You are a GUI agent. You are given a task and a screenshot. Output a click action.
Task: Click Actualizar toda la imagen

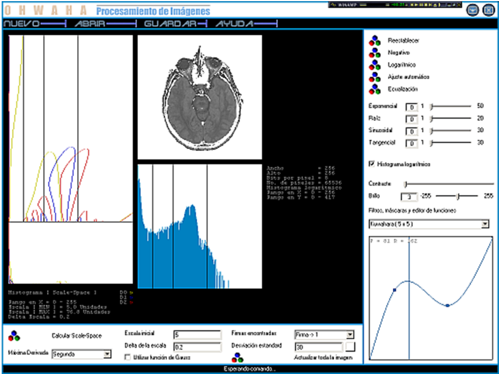pyautogui.click(x=323, y=357)
